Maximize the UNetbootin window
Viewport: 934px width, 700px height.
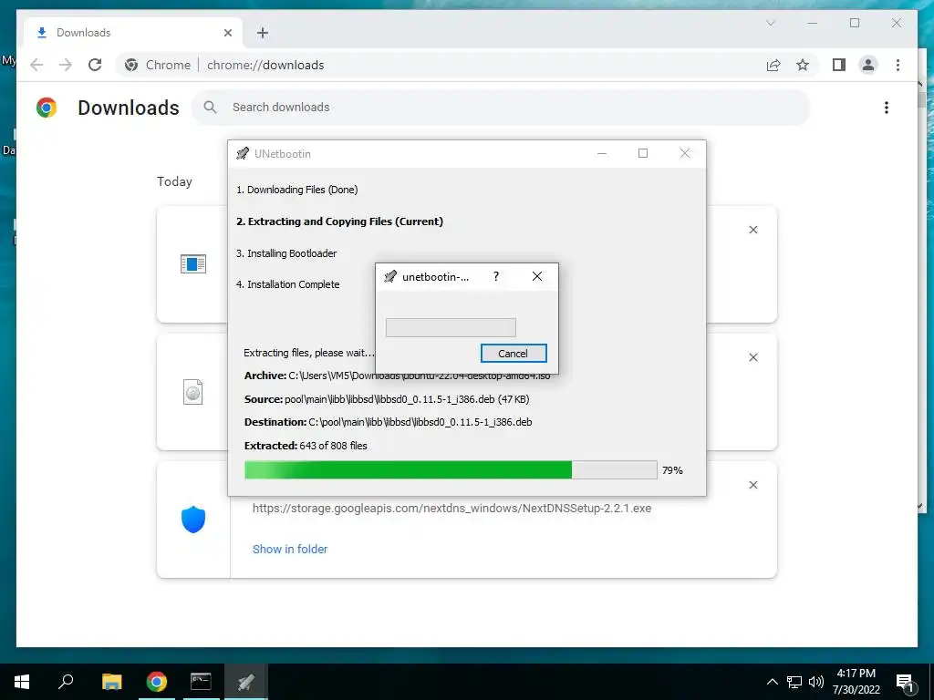click(643, 153)
